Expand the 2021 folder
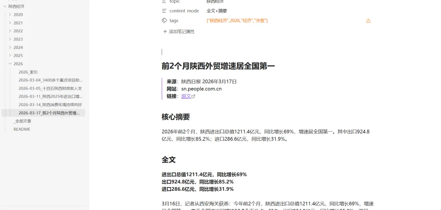The height and width of the screenshot is (210, 441). click(10, 22)
